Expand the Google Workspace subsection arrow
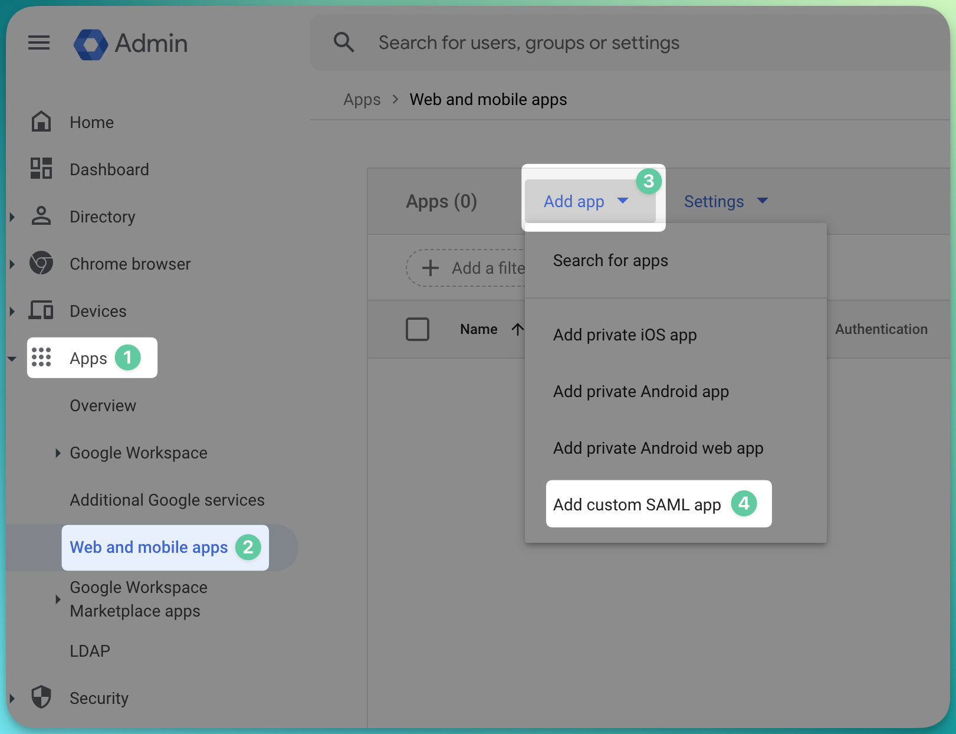Screen dimensions: 956x734 point(58,453)
